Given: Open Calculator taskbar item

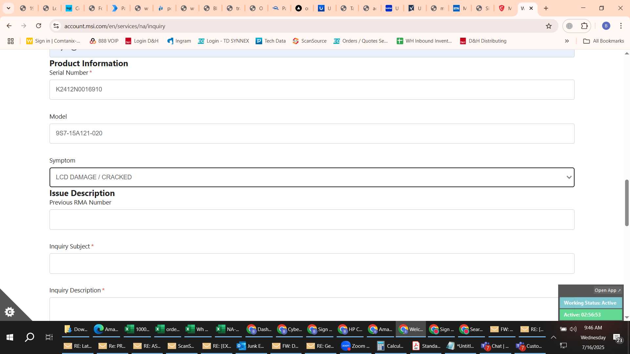Looking at the screenshot, I should [390, 346].
